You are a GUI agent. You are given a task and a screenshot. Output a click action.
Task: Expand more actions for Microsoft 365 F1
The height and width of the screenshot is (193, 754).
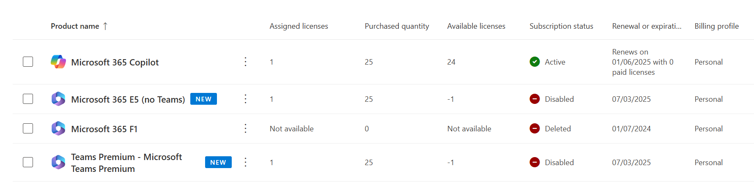[x=245, y=128]
